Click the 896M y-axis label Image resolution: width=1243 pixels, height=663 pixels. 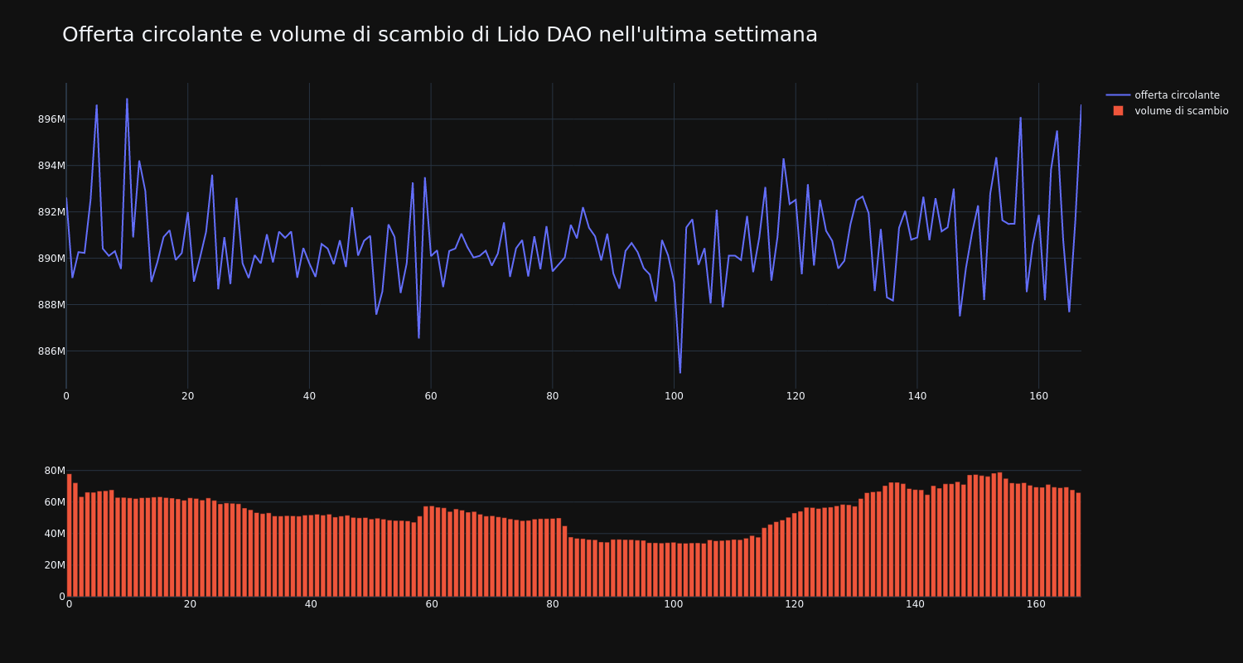coord(51,119)
